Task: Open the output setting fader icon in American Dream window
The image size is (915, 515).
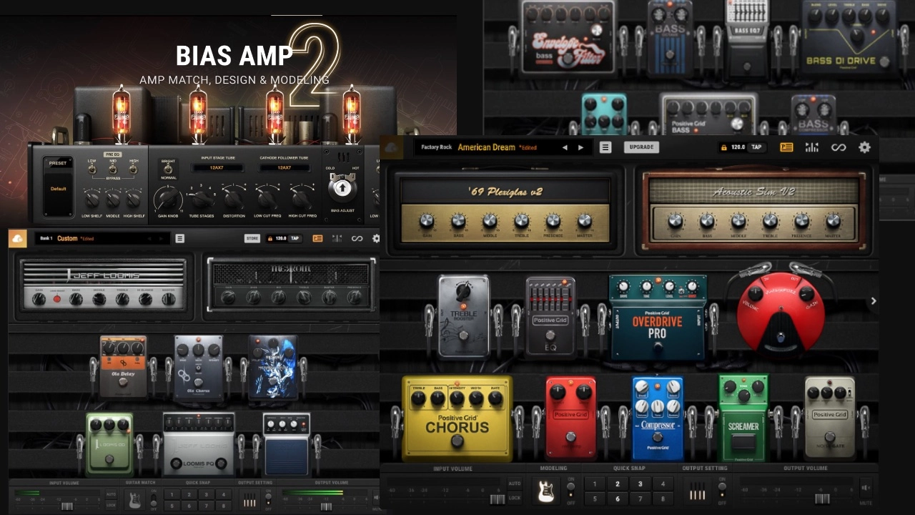Action: (x=699, y=491)
